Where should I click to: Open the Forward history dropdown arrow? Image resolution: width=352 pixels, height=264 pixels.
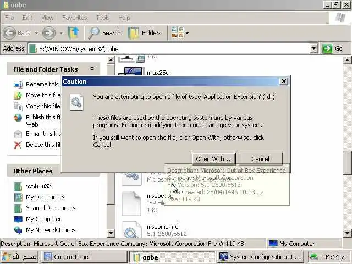click(61, 33)
